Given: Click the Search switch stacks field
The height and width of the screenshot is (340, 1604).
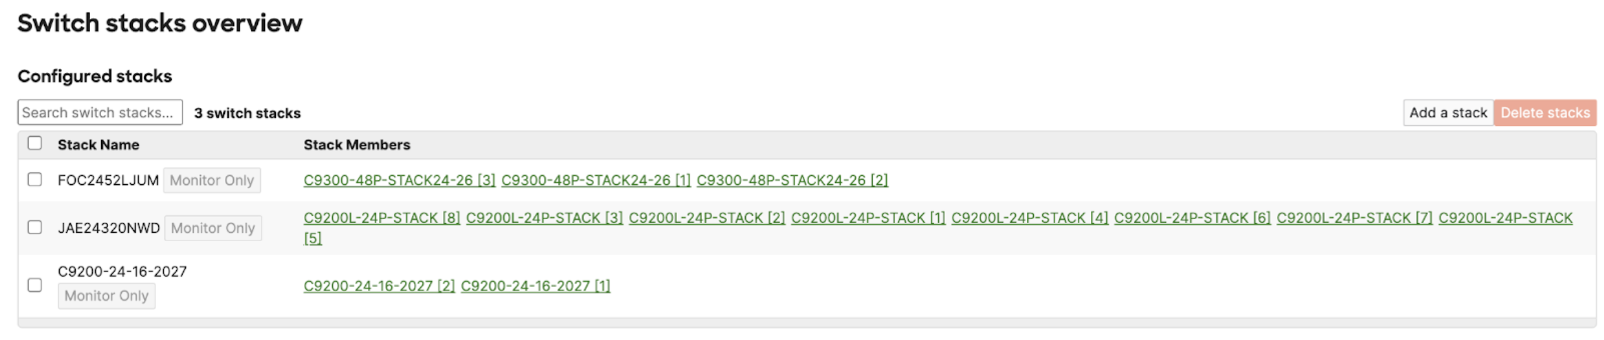Looking at the screenshot, I should (x=100, y=112).
